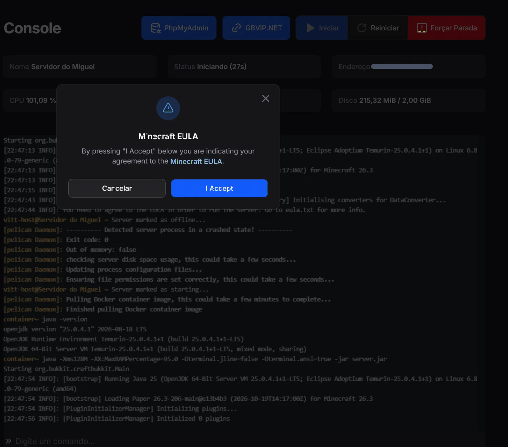Open the GBVIP.NET link button
This screenshot has height=447, width=508.
pyautogui.click(x=256, y=28)
